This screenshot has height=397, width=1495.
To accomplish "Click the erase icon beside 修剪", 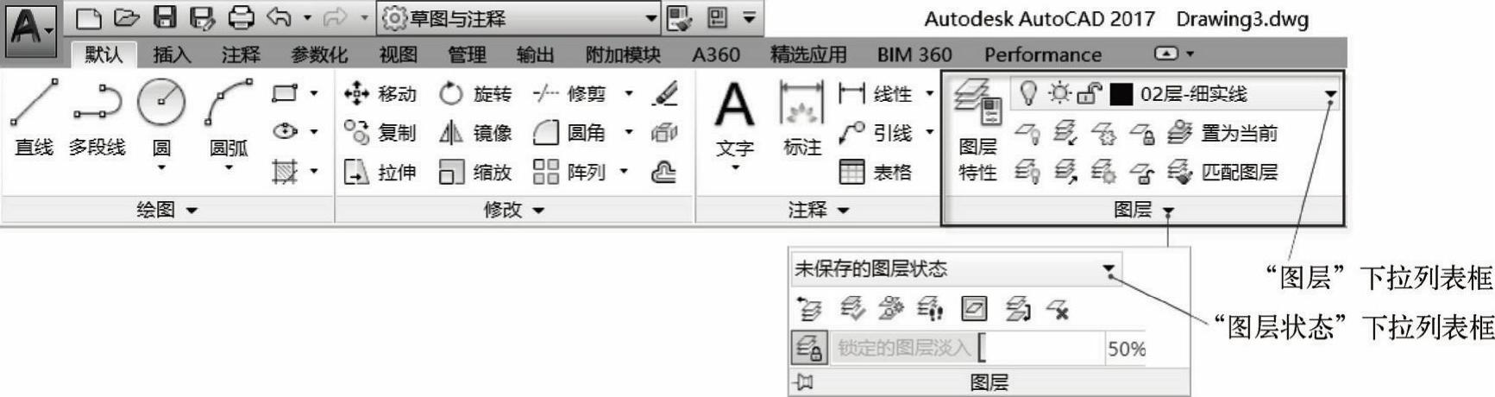I will [664, 93].
